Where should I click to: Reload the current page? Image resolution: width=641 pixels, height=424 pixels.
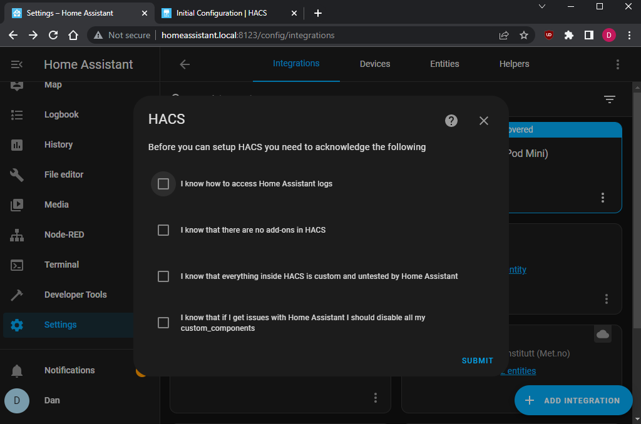[53, 35]
